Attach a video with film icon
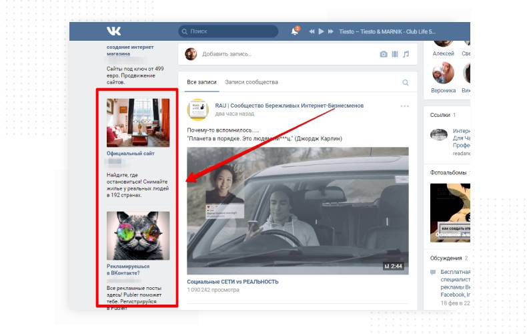 (x=395, y=54)
